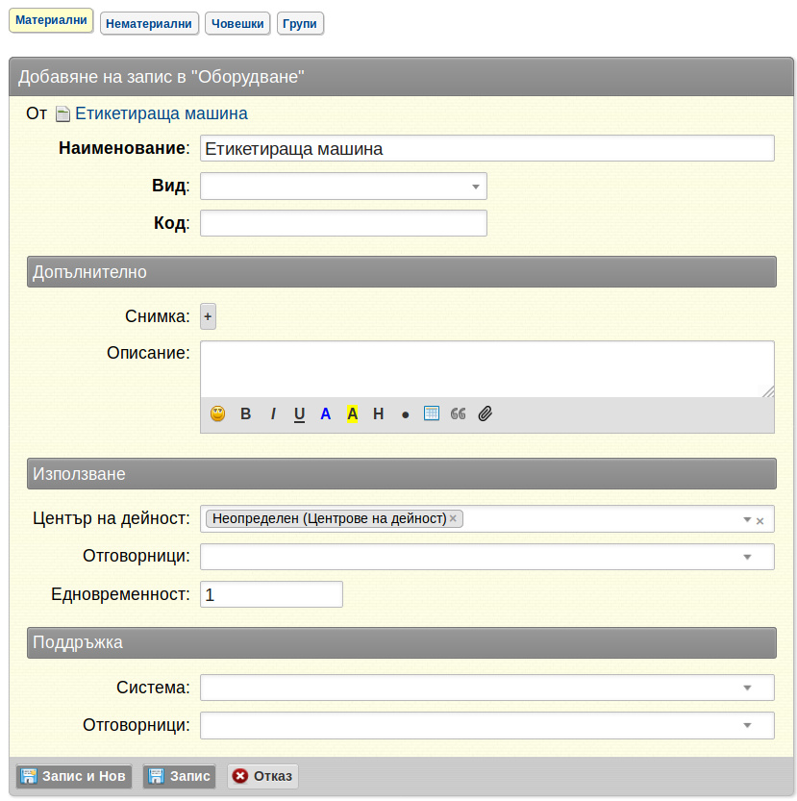The width and height of the screenshot is (797, 801).
Task: Choose blue text color tool
Action: coord(326,413)
